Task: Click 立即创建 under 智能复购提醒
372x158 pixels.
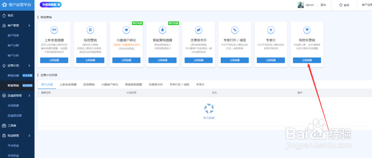Action: 163,60
